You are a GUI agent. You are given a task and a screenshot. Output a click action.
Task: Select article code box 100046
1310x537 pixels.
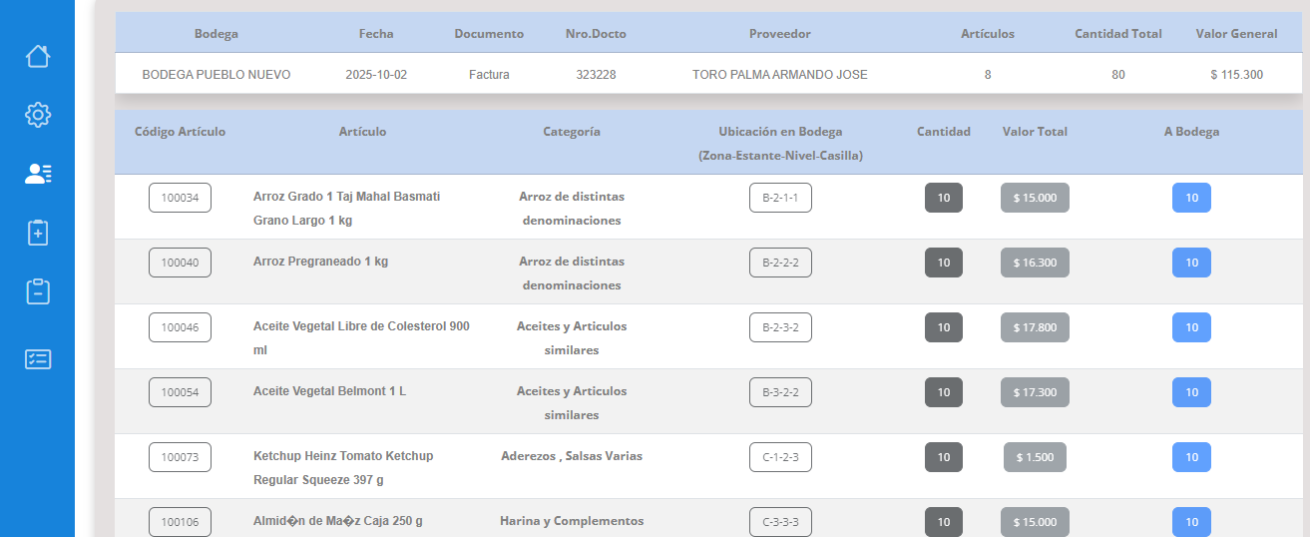pos(180,327)
